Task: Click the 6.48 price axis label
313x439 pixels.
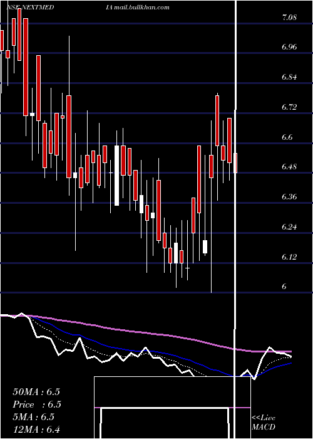Action: click(289, 167)
